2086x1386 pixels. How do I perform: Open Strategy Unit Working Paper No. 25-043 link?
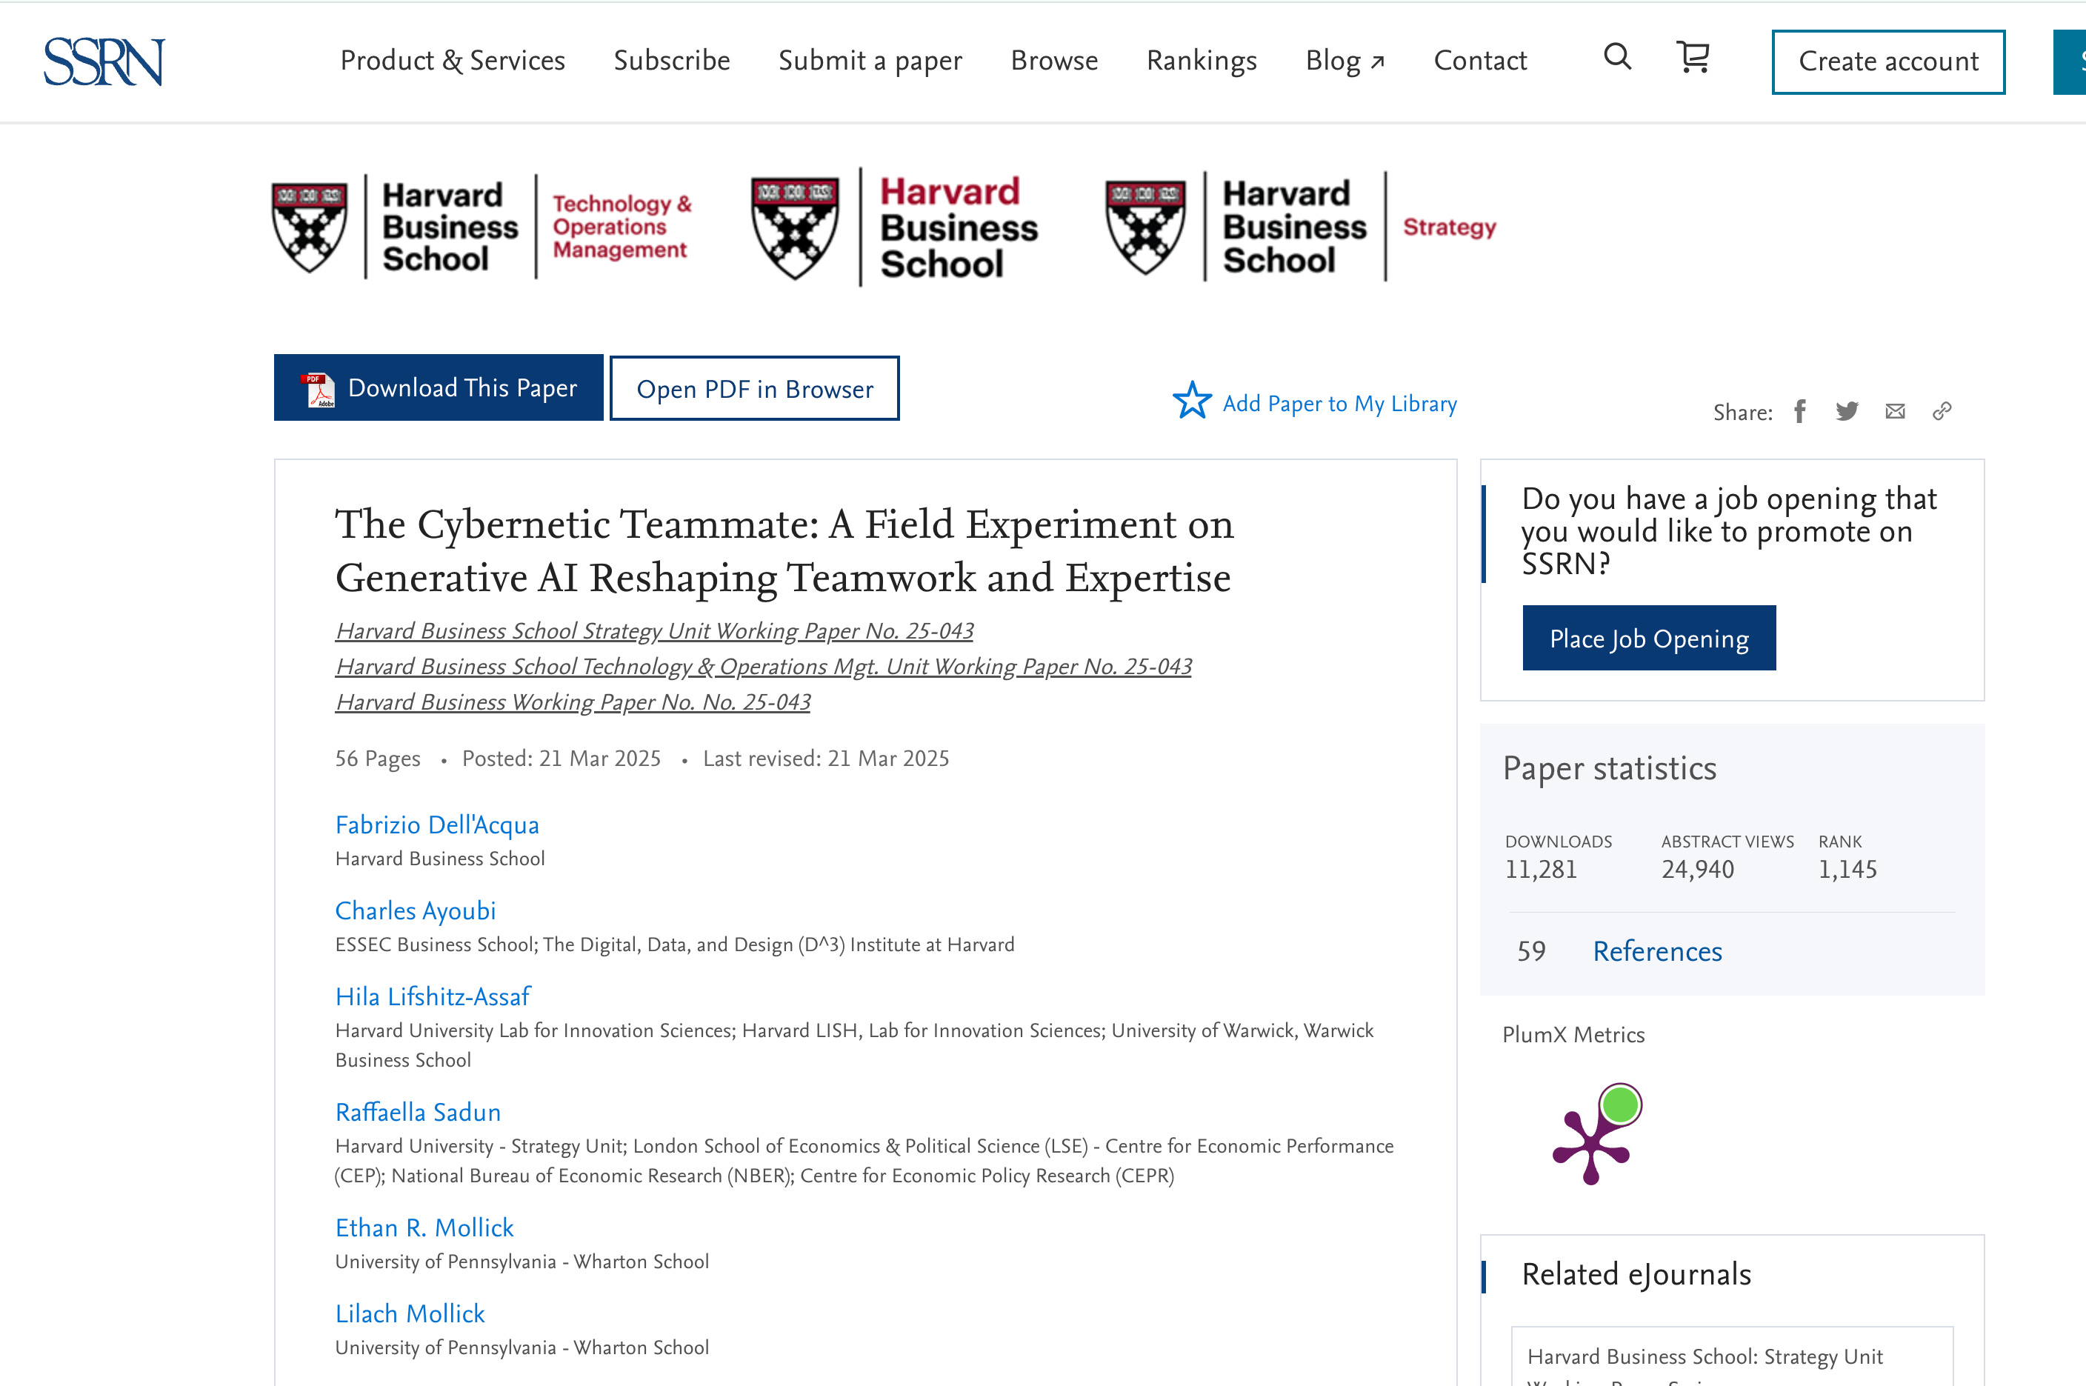(654, 631)
